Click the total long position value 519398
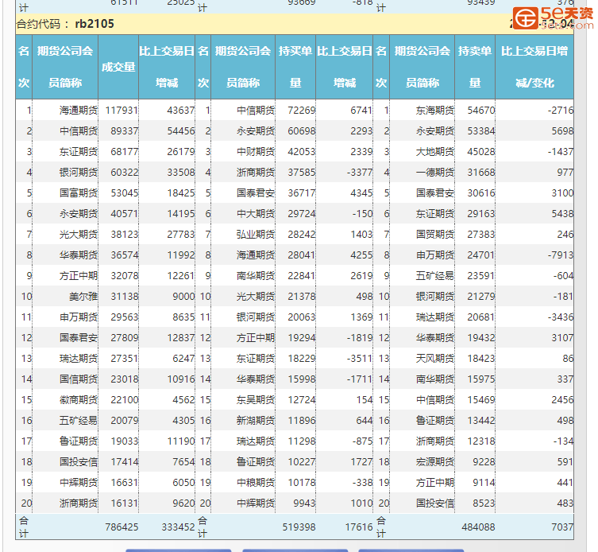The image size is (598, 552). [x=299, y=527]
